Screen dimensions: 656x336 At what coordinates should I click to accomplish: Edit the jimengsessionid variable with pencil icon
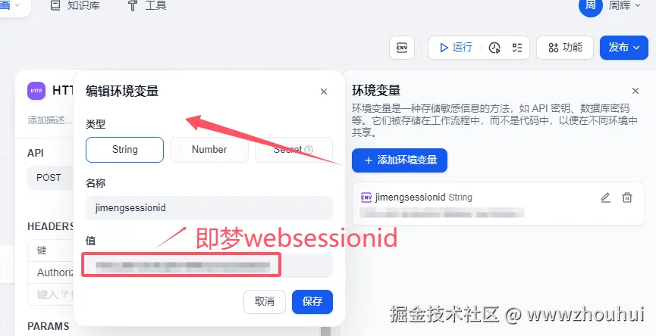pyautogui.click(x=605, y=198)
